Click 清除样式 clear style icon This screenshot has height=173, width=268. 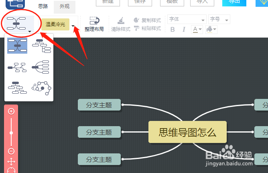[x=121, y=24]
